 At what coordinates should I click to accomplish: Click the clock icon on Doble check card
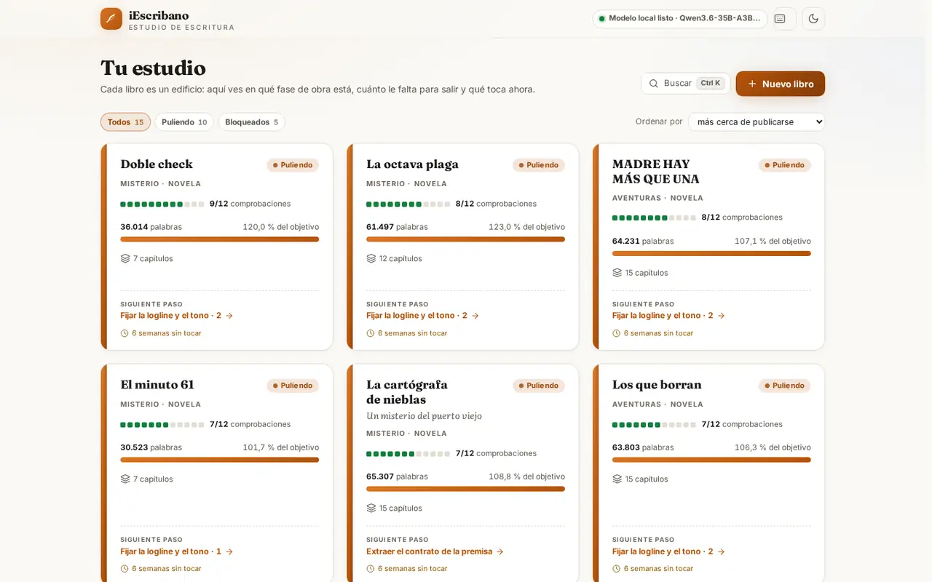(x=125, y=333)
